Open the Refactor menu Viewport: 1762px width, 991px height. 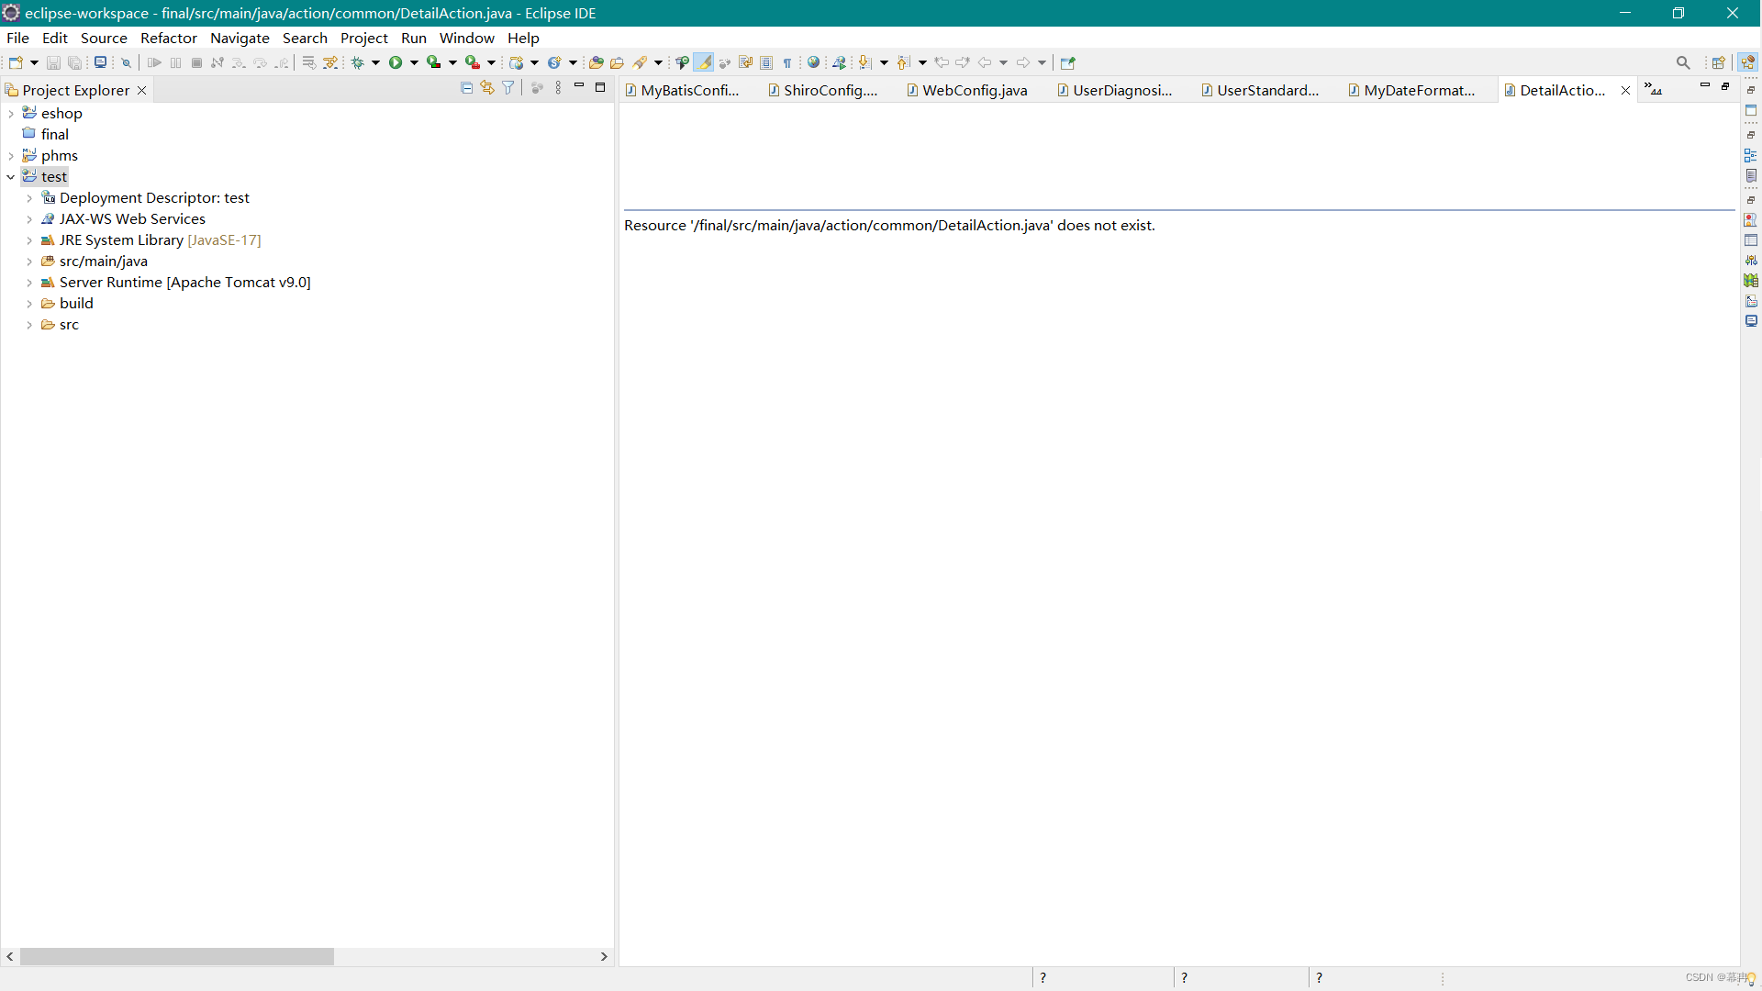tap(168, 38)
